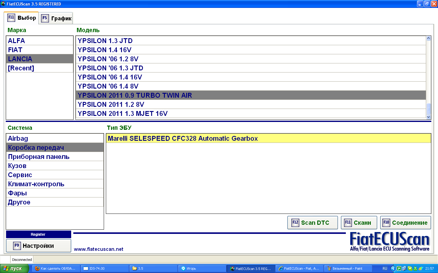Choose the Сервис system
438x273 pixels.
click(x=55, y=175)
